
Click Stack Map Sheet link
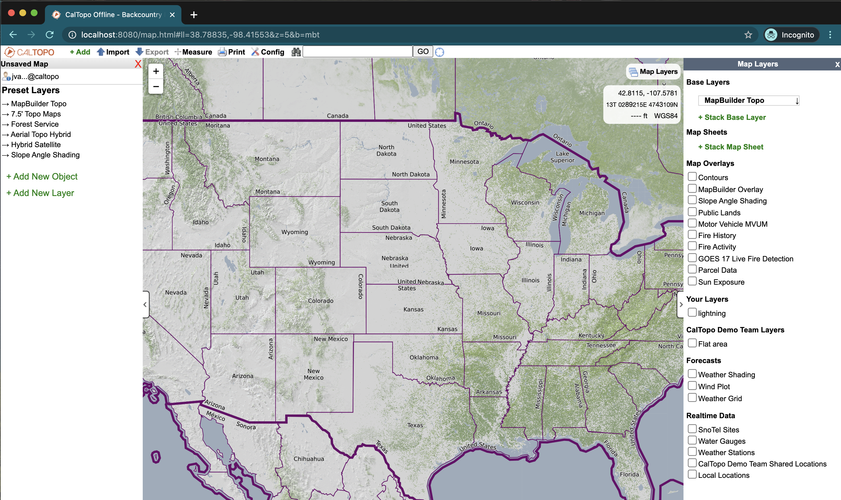(x=730, y=147)
